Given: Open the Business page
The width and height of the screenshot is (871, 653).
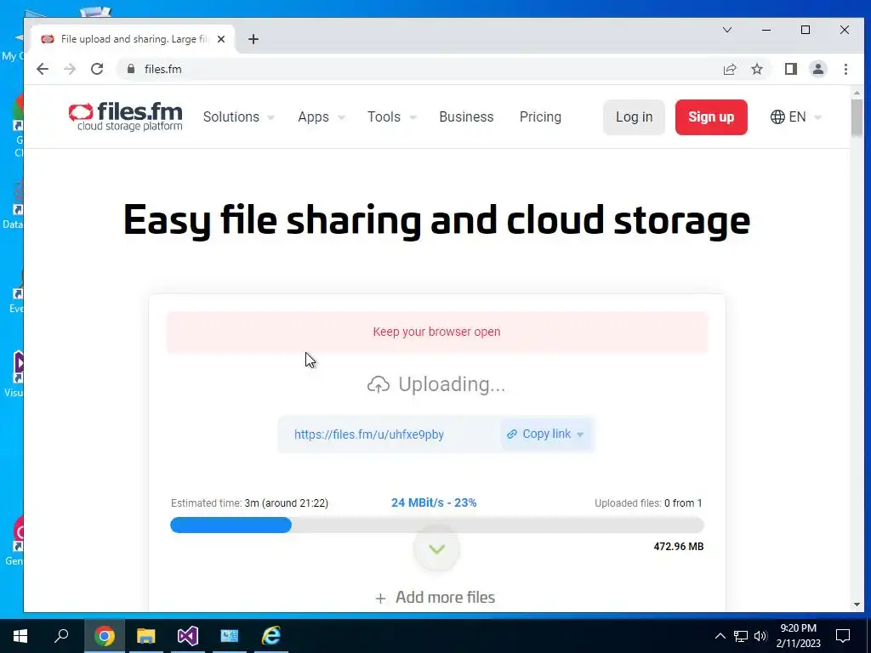Looking at the screenshot, I should pyautogui.click(x=466, y=116).
